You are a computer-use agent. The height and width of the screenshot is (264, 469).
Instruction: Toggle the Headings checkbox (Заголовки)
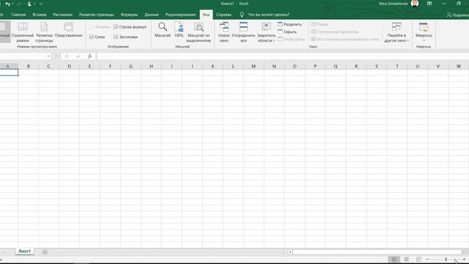coord(116,37)
